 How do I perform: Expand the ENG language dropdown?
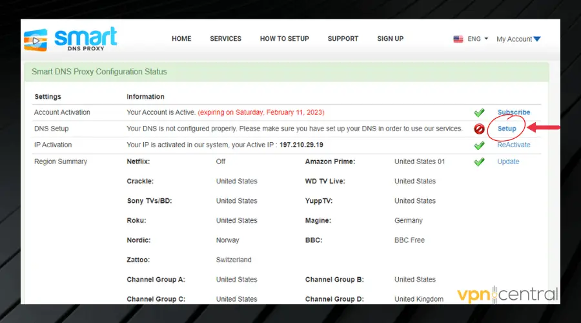[478, 39]
